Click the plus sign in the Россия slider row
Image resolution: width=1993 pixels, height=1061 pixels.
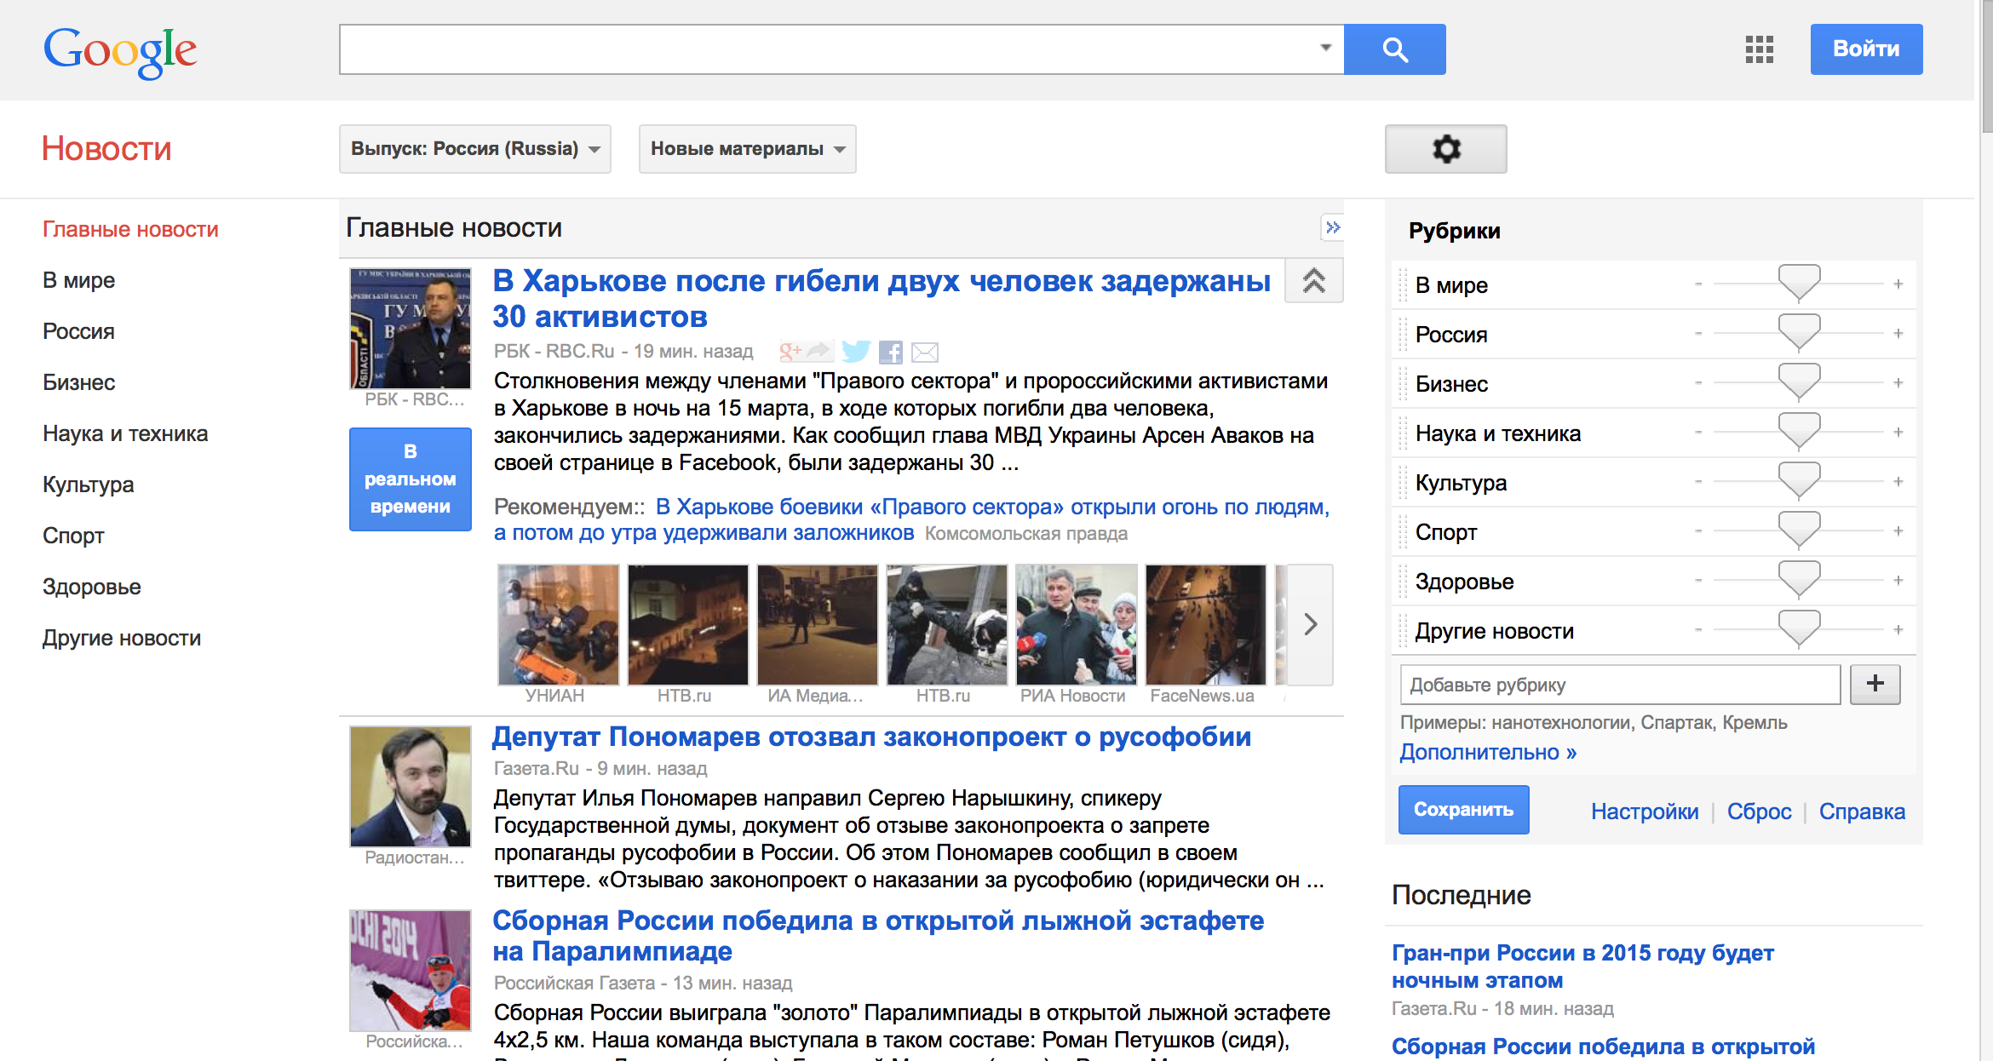pos(1898,334)
